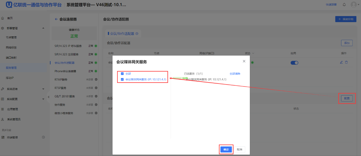Expand the 系统配置 menu section

coord(43,99)
